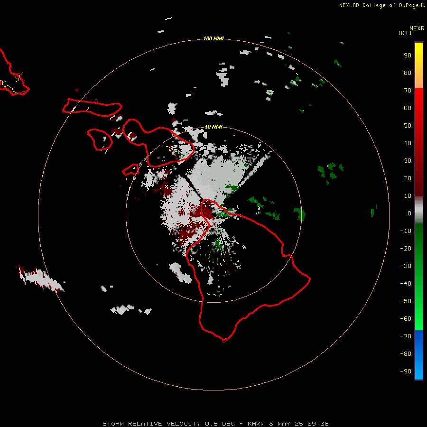The width and height of the screenshot is (427, 427).
Task: Click the -40 value on velocity scale
Action: (406, 284)
